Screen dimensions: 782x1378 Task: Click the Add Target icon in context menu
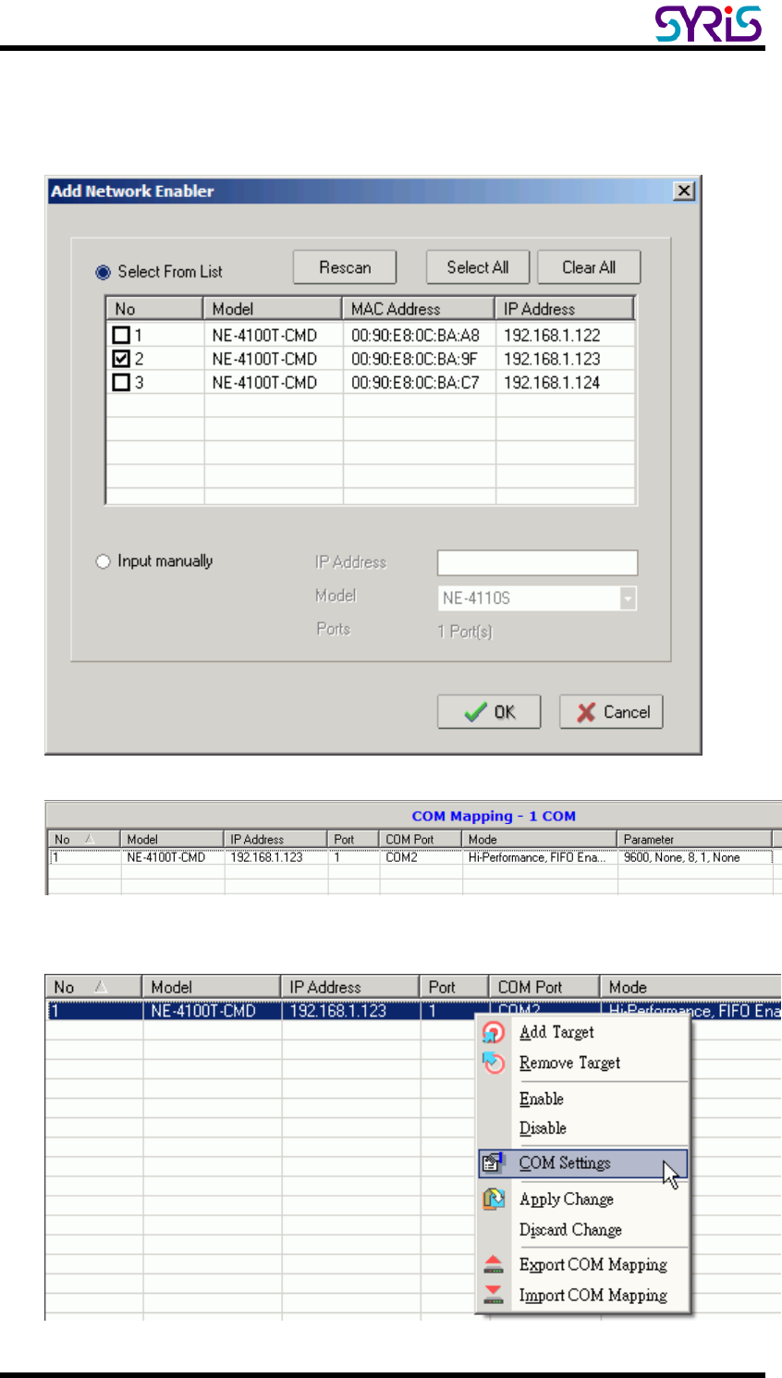[494, 1032]
